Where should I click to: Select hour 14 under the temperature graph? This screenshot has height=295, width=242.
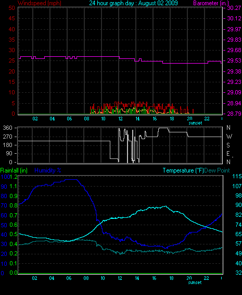137,278
